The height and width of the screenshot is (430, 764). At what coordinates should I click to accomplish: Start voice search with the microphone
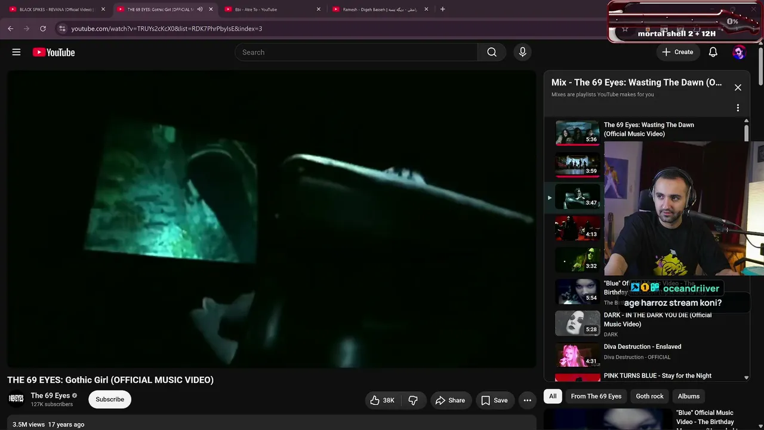[x=522, y=52]
